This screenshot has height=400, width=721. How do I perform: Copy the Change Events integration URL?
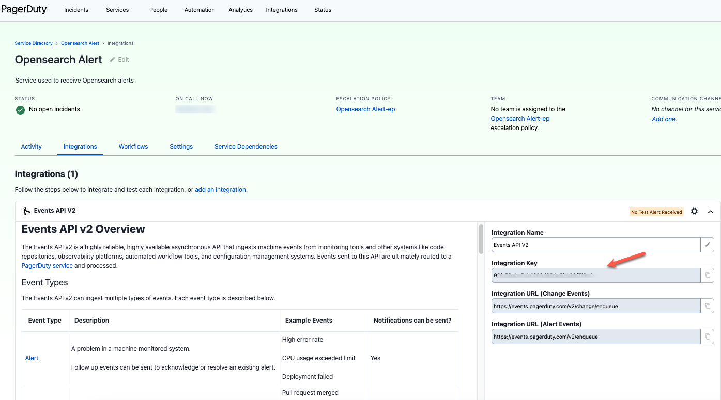click(x=708, y=306)
